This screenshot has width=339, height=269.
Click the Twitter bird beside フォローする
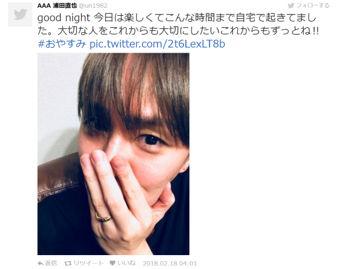(291, 5)
